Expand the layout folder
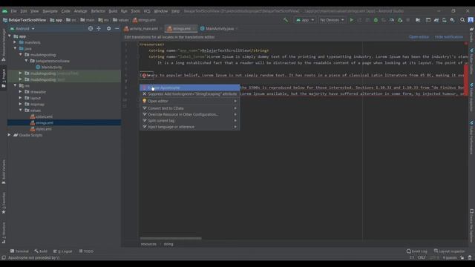 tap(20, 98)
